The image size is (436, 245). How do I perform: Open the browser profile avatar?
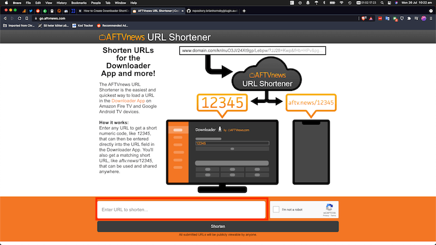423,19
